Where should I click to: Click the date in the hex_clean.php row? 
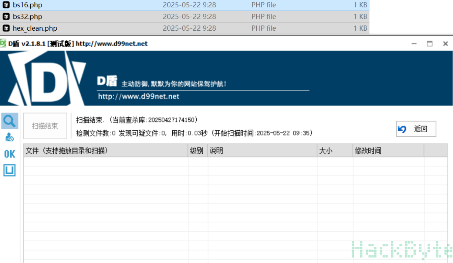click(x=189, y=28)
